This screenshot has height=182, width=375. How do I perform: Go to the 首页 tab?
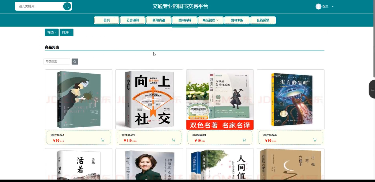point(106,20)
